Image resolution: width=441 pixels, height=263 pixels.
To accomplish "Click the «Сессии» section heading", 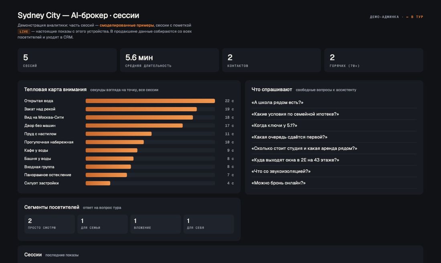I will 33,255.
